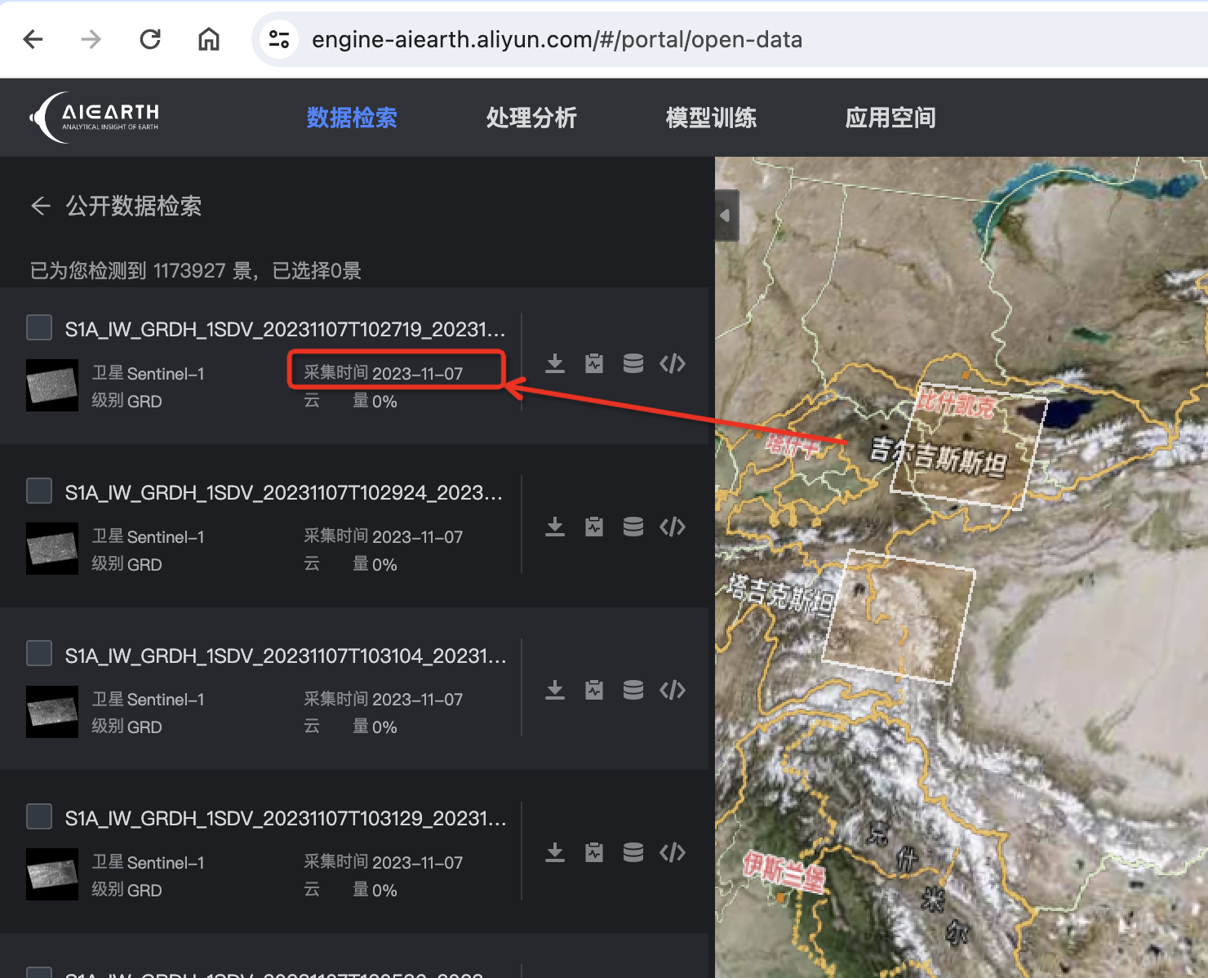This screenshot has width=1208, height=978.
Task: Open thumbnail of scene 20231107T102924
Action: [x=52, y=549]
